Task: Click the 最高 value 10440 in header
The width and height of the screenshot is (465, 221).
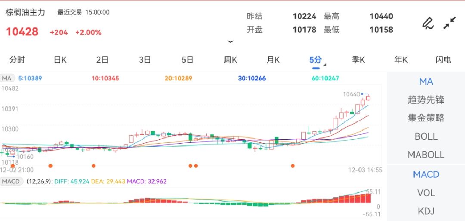Action: pos(381,16)
